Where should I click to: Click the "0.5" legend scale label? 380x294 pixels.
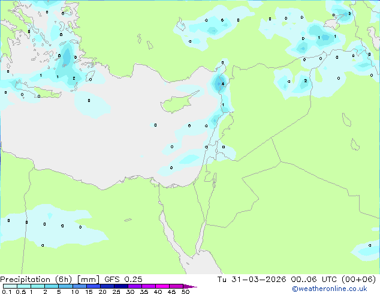pos(21,292)
